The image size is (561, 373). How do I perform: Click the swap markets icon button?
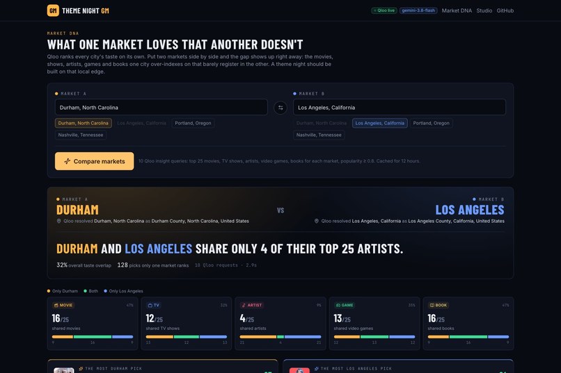tap(280, 108)
